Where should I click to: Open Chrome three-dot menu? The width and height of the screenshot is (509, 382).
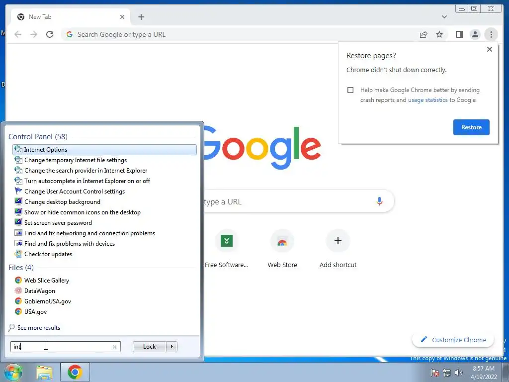tap(491, 34)
